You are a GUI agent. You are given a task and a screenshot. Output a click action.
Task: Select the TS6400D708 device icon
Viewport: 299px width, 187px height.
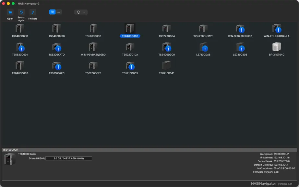[x=56, y=29]
